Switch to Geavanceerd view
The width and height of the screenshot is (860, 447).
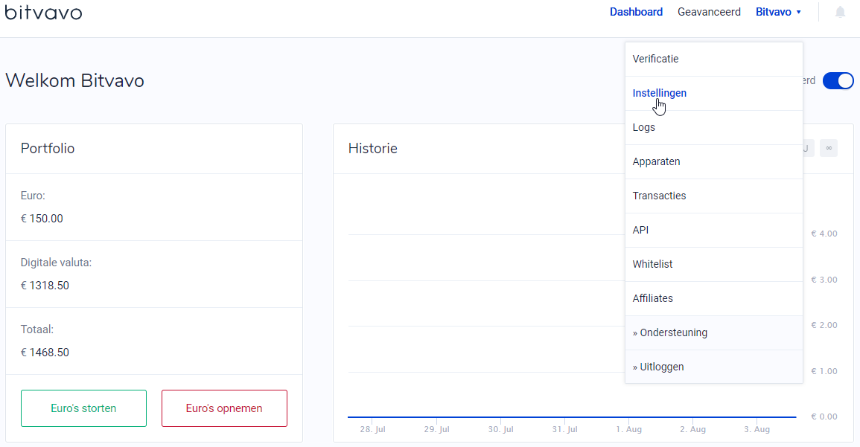pyautogui.click(x=709, y=12)
